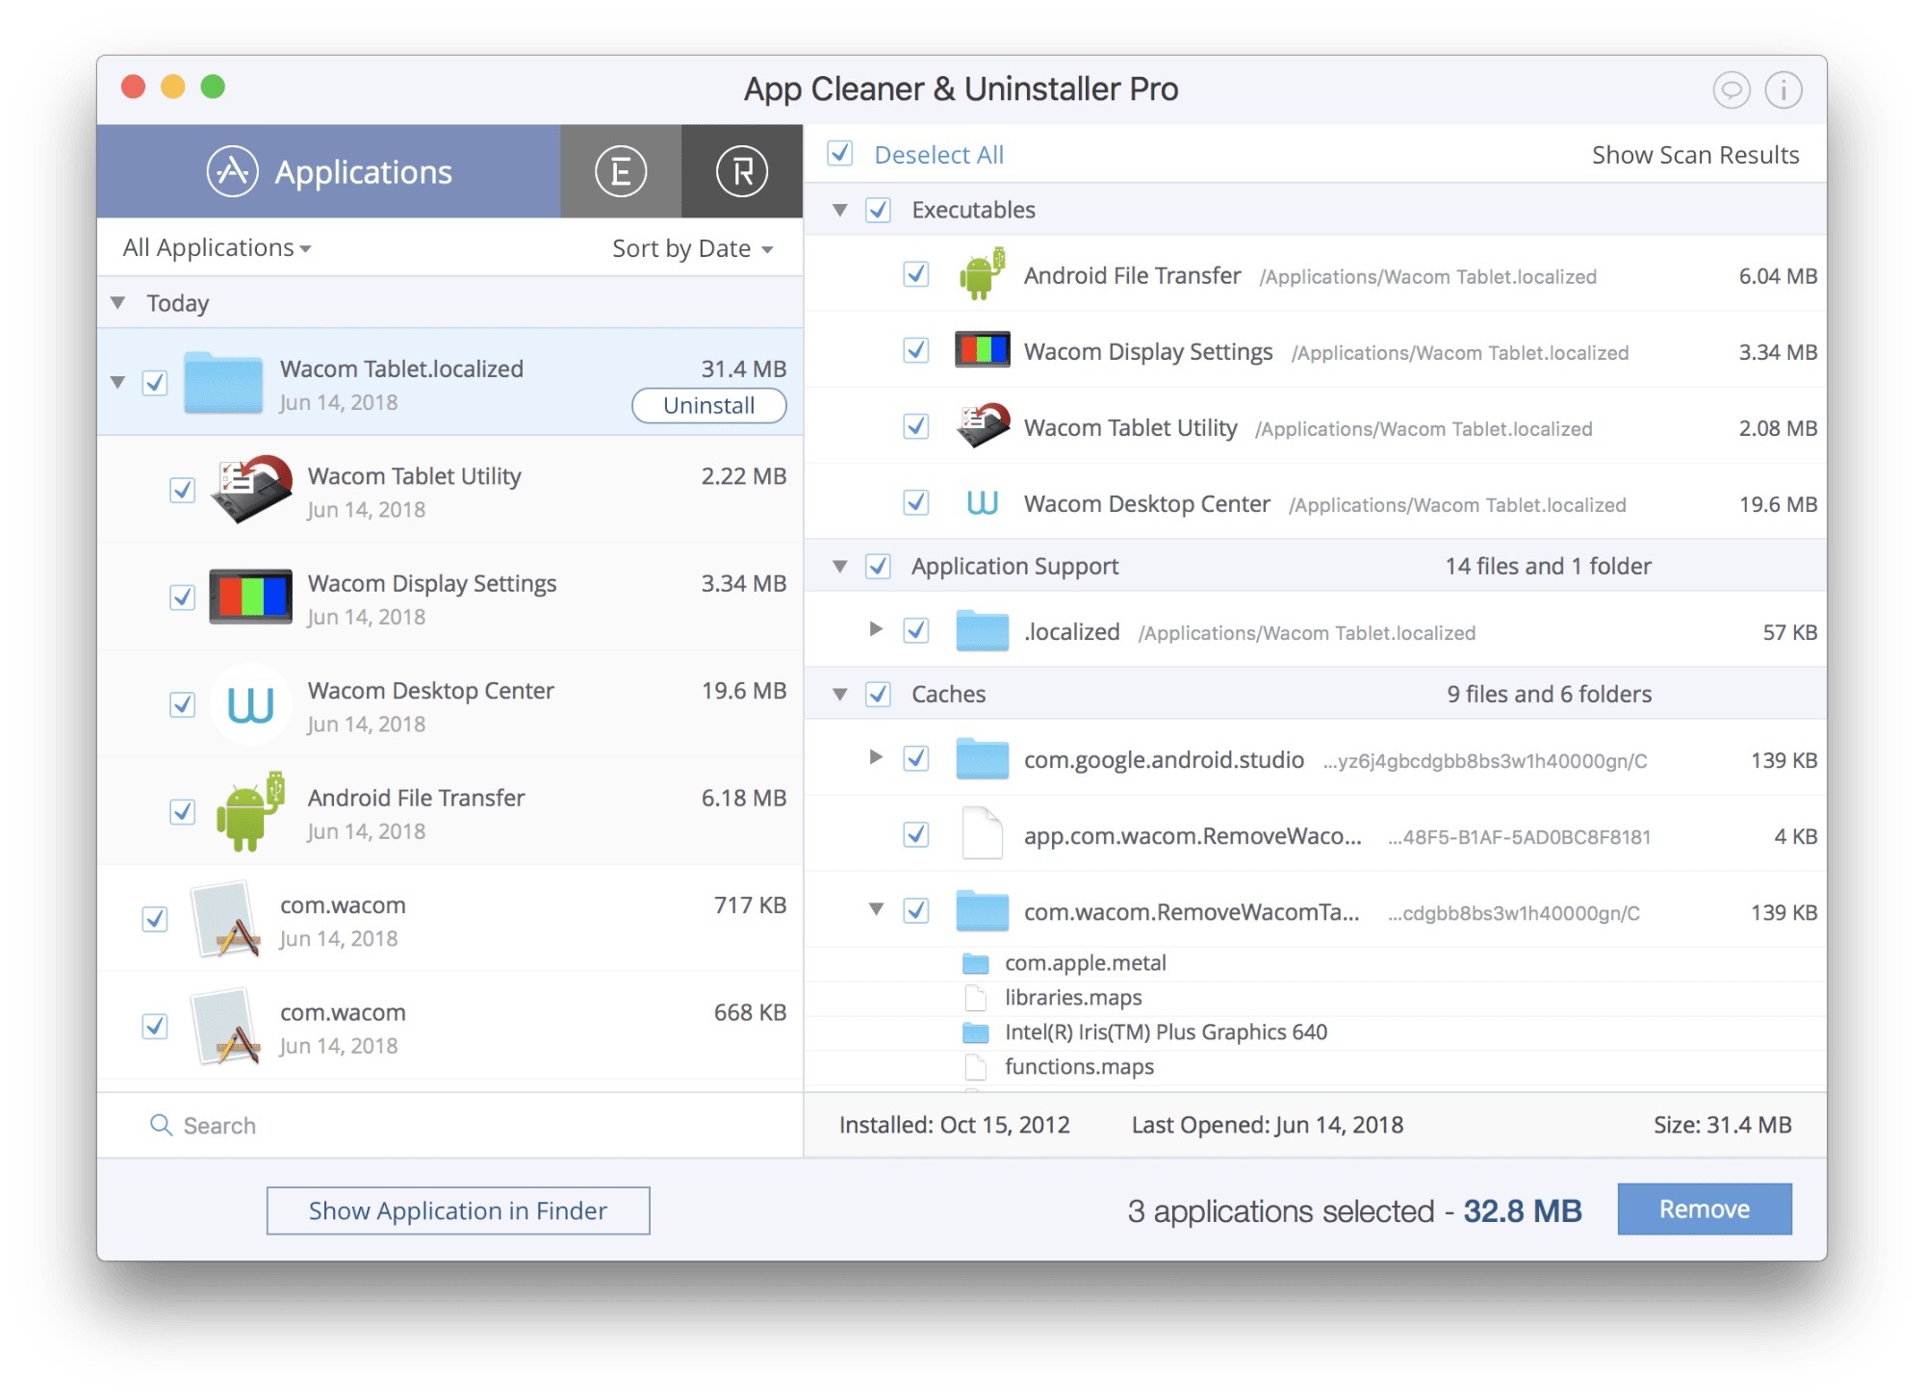
Task: Click the Extensions panel icon
Action: pos(617,167)
